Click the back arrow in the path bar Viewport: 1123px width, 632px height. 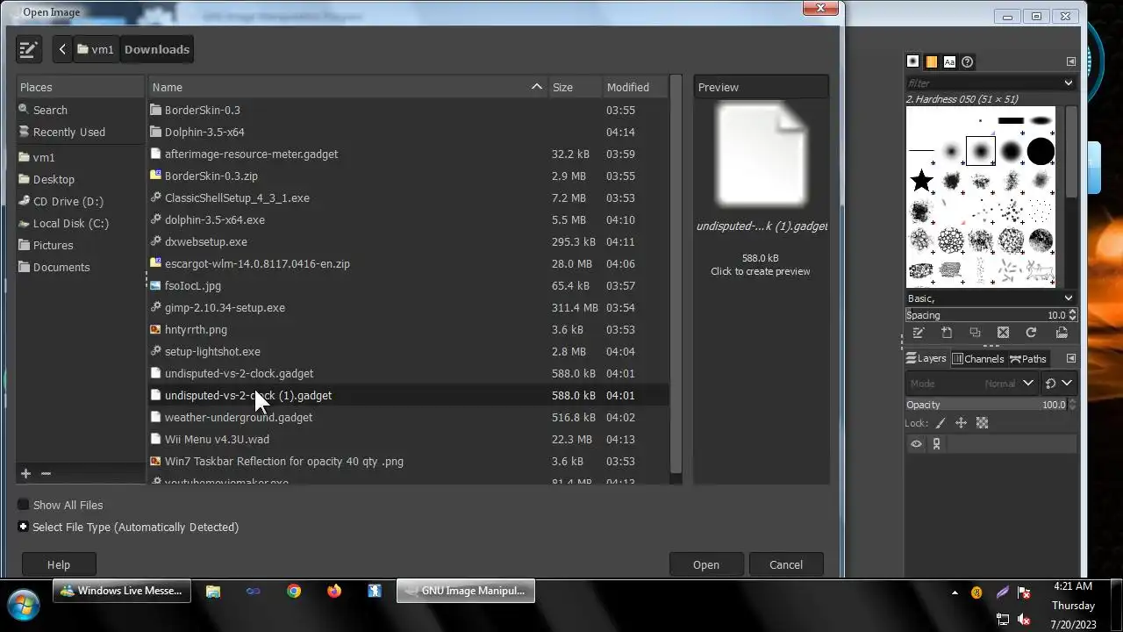(61, 49)
